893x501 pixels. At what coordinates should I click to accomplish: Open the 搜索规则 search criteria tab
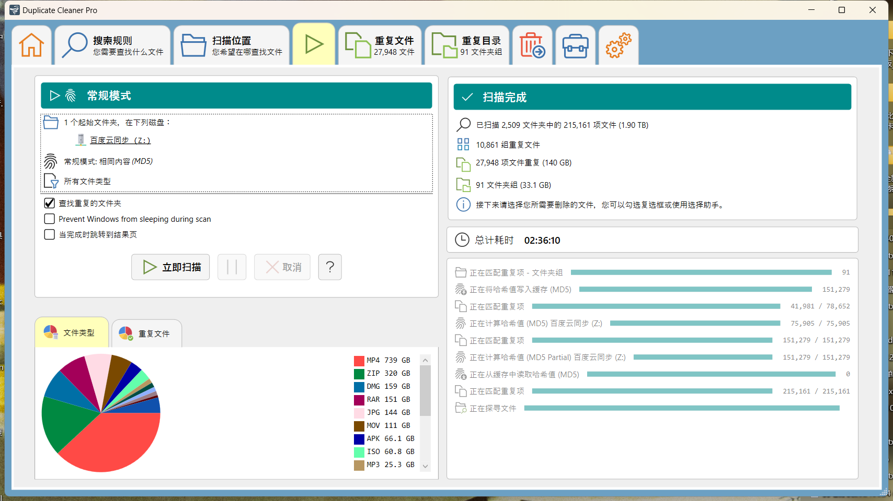[x=112, y=45]
